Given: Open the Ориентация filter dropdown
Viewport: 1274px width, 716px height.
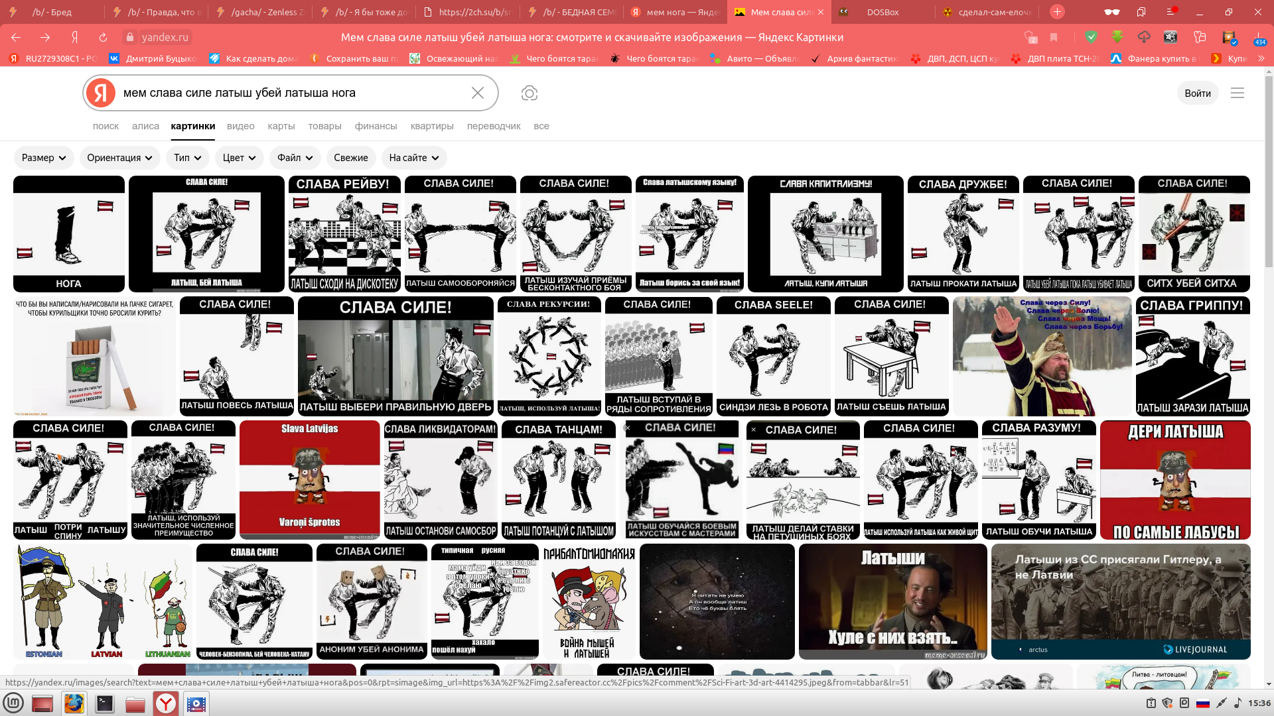Looking at the screenshot, I should [119, 158].
